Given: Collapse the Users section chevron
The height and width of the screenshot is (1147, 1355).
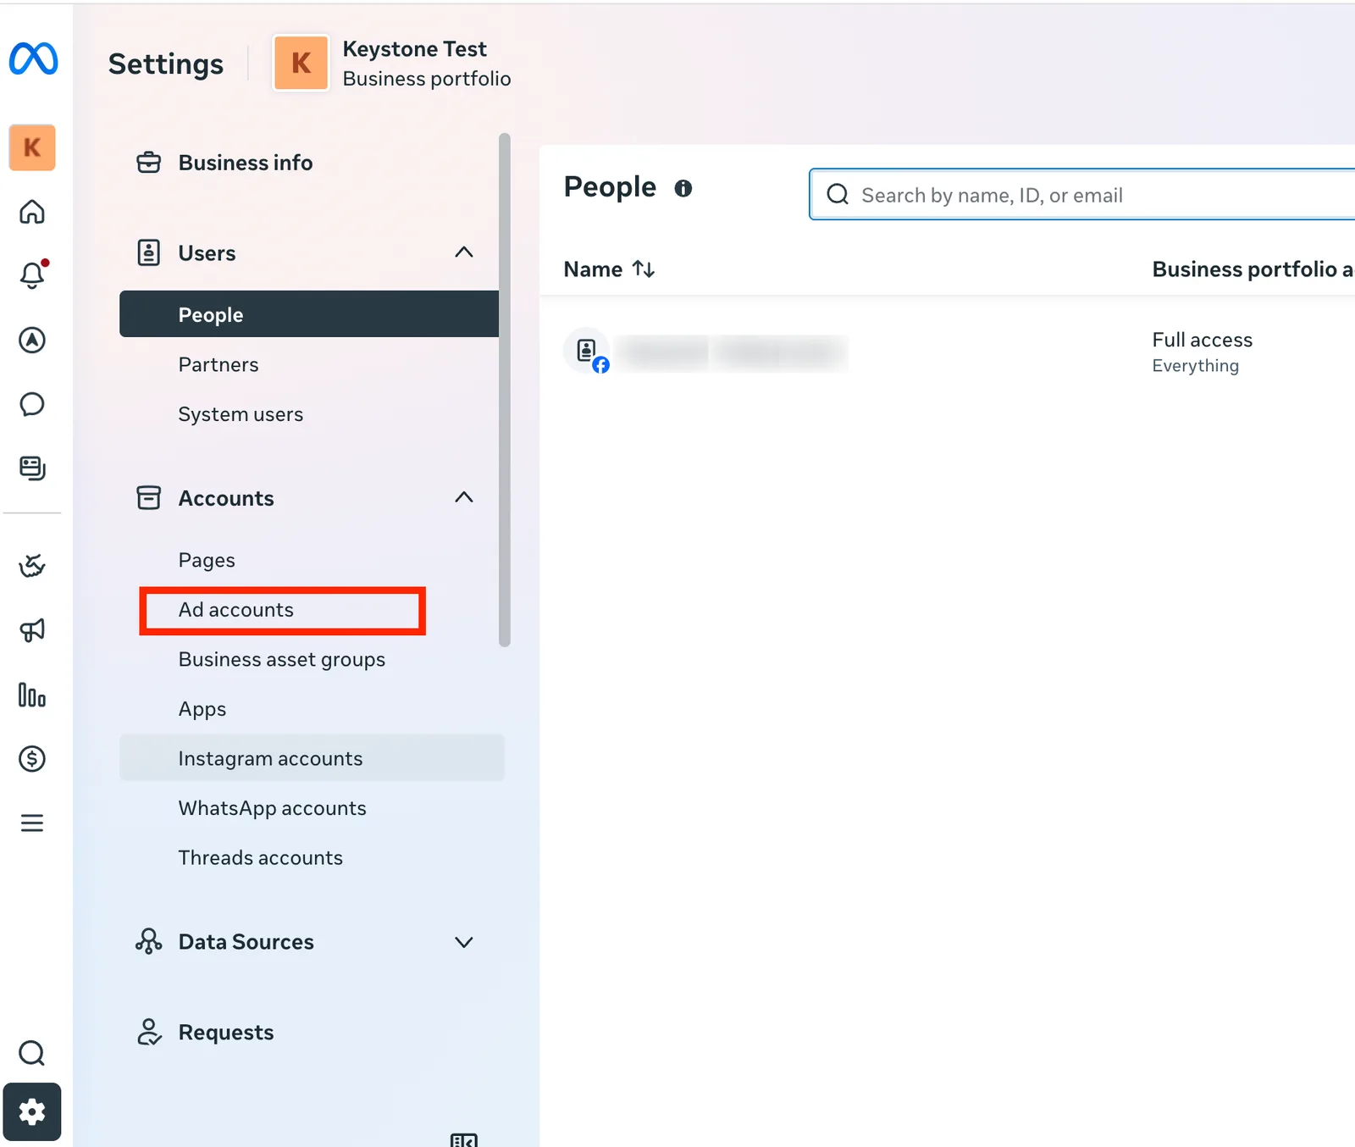Looking at the screenshot, I should [x=464, y=252].
